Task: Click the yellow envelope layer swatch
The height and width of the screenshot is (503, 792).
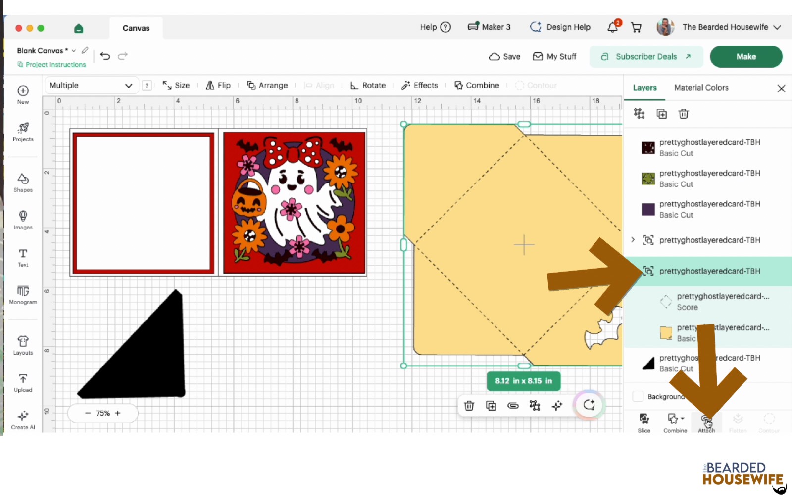Action: pyautogui.click(x=666, y=333)
